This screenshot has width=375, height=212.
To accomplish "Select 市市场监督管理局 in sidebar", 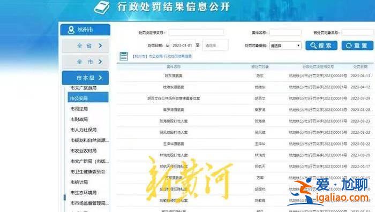I will tap(89, 203).
